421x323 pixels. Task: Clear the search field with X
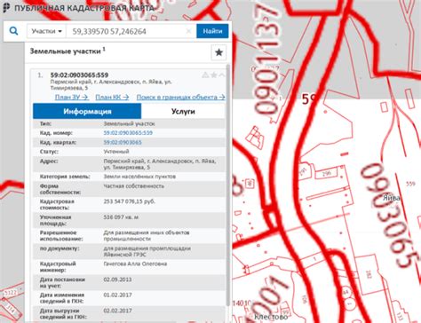point(188,31)
